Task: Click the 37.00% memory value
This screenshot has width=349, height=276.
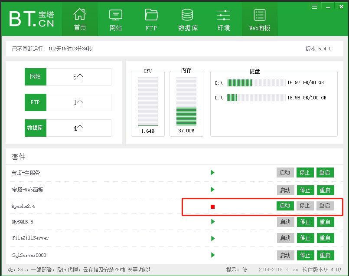Action: pyautogui.click(x=186, y=131)
